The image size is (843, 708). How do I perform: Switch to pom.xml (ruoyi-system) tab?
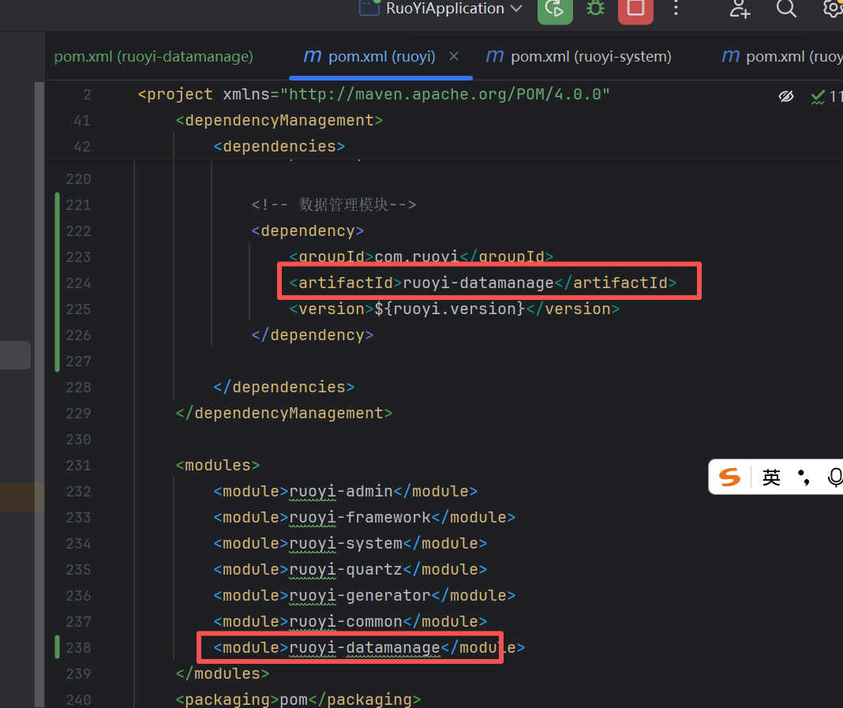point(579,57)
